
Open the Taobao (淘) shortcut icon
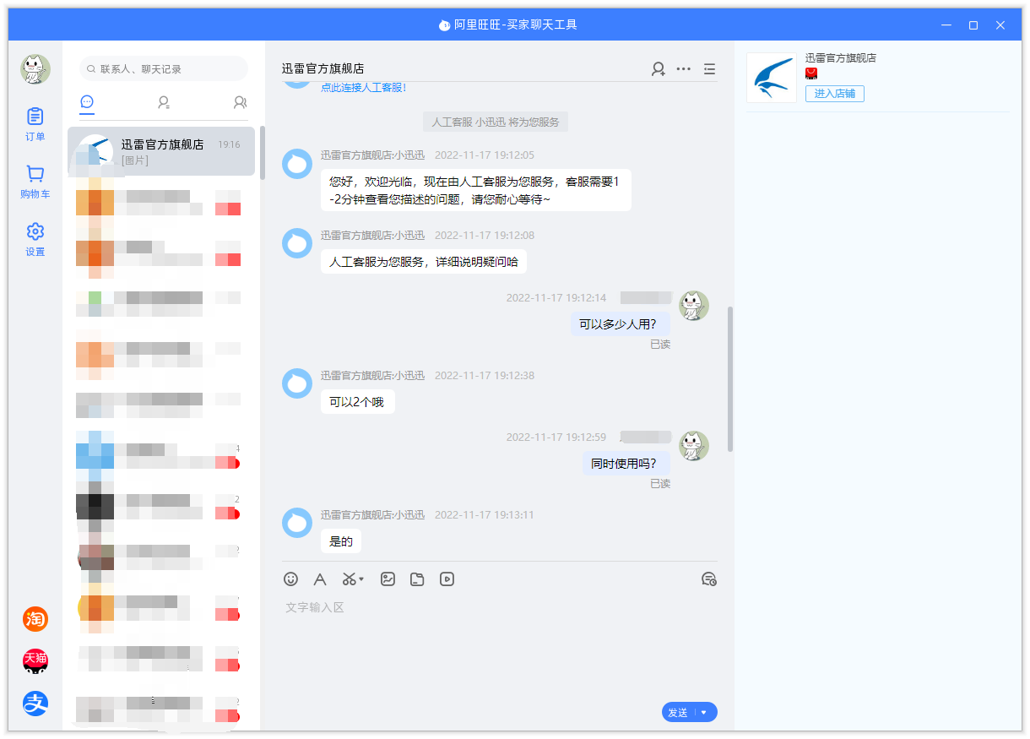click(x=35, y=619)
